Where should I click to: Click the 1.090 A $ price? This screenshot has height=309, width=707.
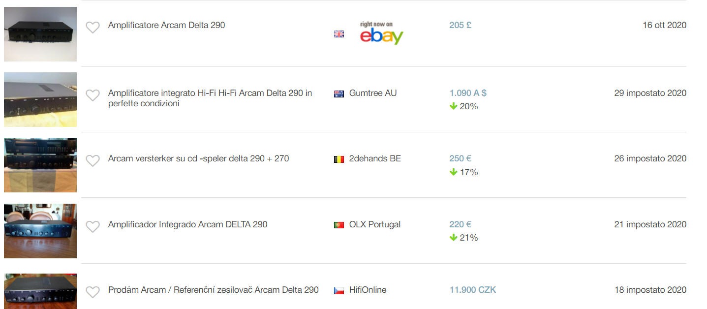[467, 93]
